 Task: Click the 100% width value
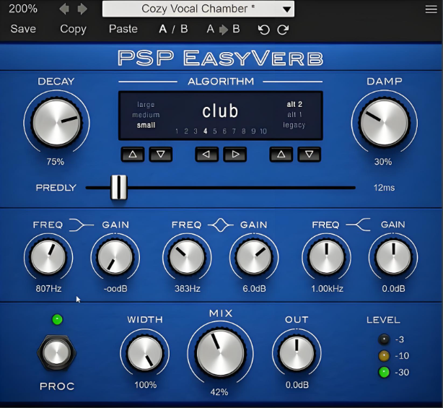(145, 385)
